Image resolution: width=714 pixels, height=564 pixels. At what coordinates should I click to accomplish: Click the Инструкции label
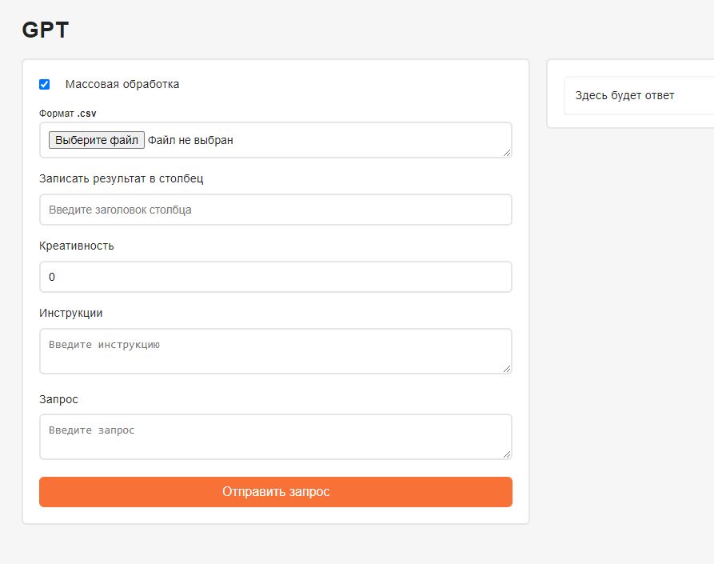coord(71,313)
